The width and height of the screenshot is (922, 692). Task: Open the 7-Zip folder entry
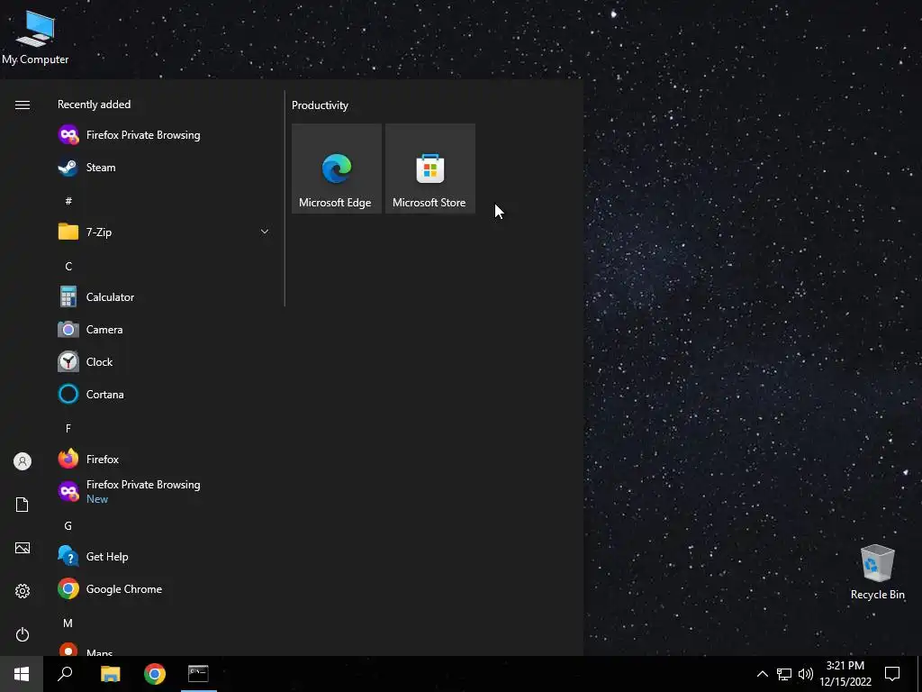point(164,232)
